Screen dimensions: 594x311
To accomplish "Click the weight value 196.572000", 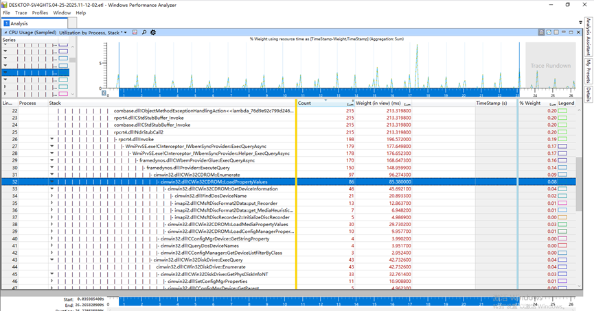I will (398, 140).
